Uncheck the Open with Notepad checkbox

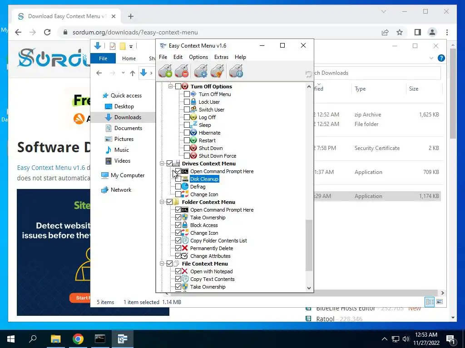[x=178, y=271]
